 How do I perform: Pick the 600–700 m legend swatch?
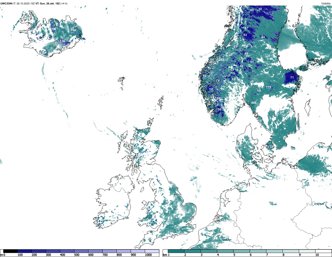click(95, 251)
